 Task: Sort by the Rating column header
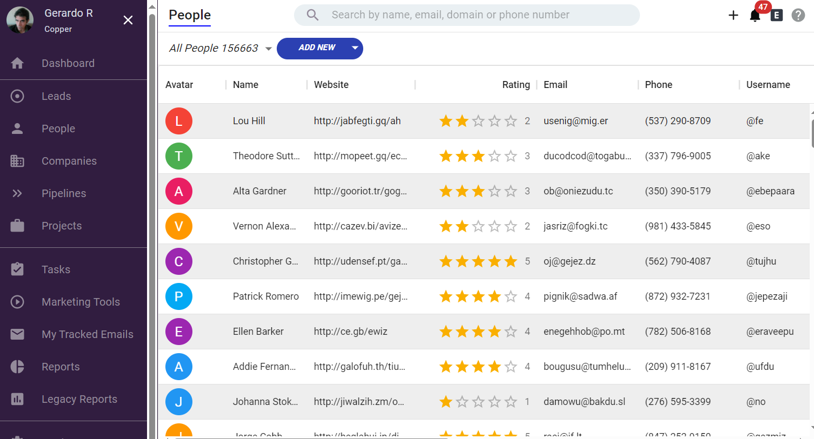click(516, 85)
